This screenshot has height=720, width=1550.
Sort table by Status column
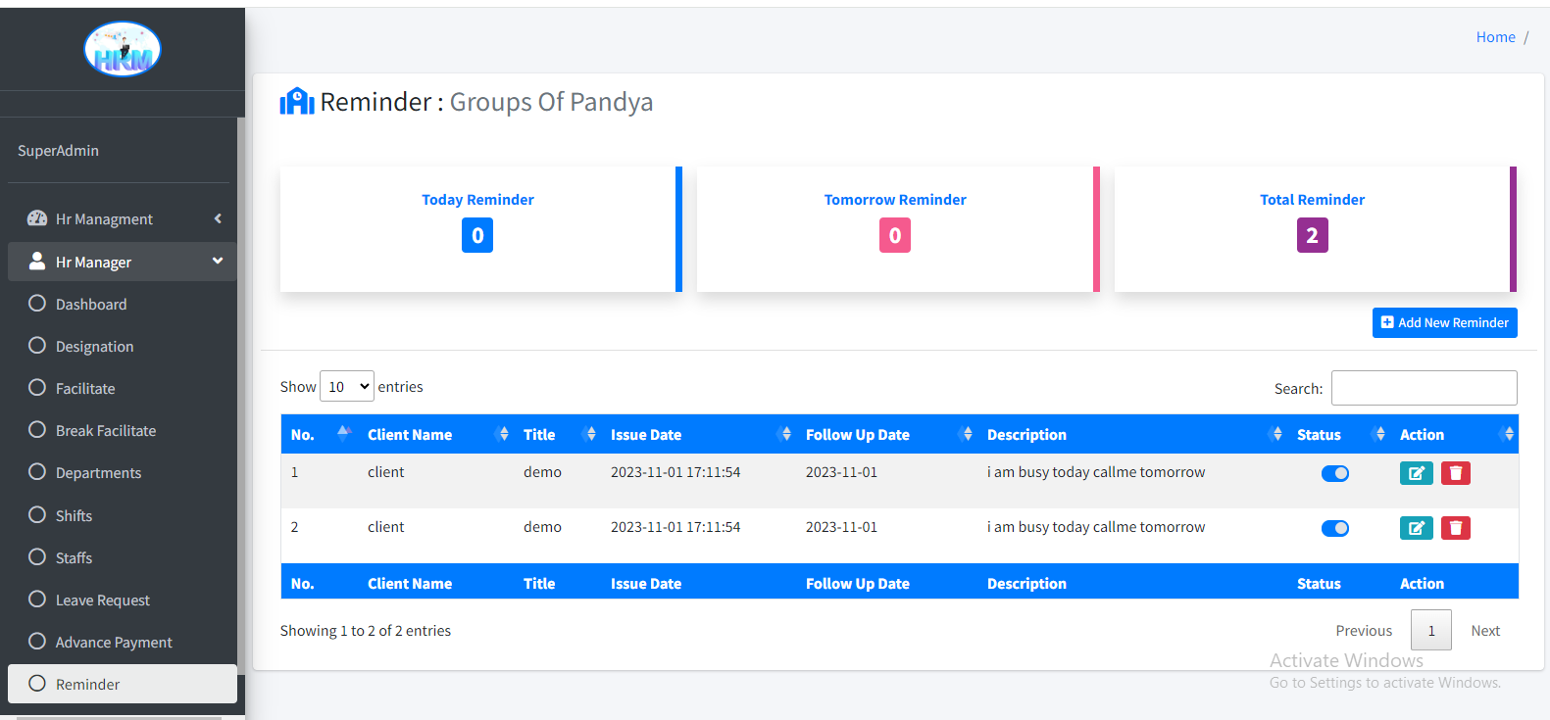1338,434
